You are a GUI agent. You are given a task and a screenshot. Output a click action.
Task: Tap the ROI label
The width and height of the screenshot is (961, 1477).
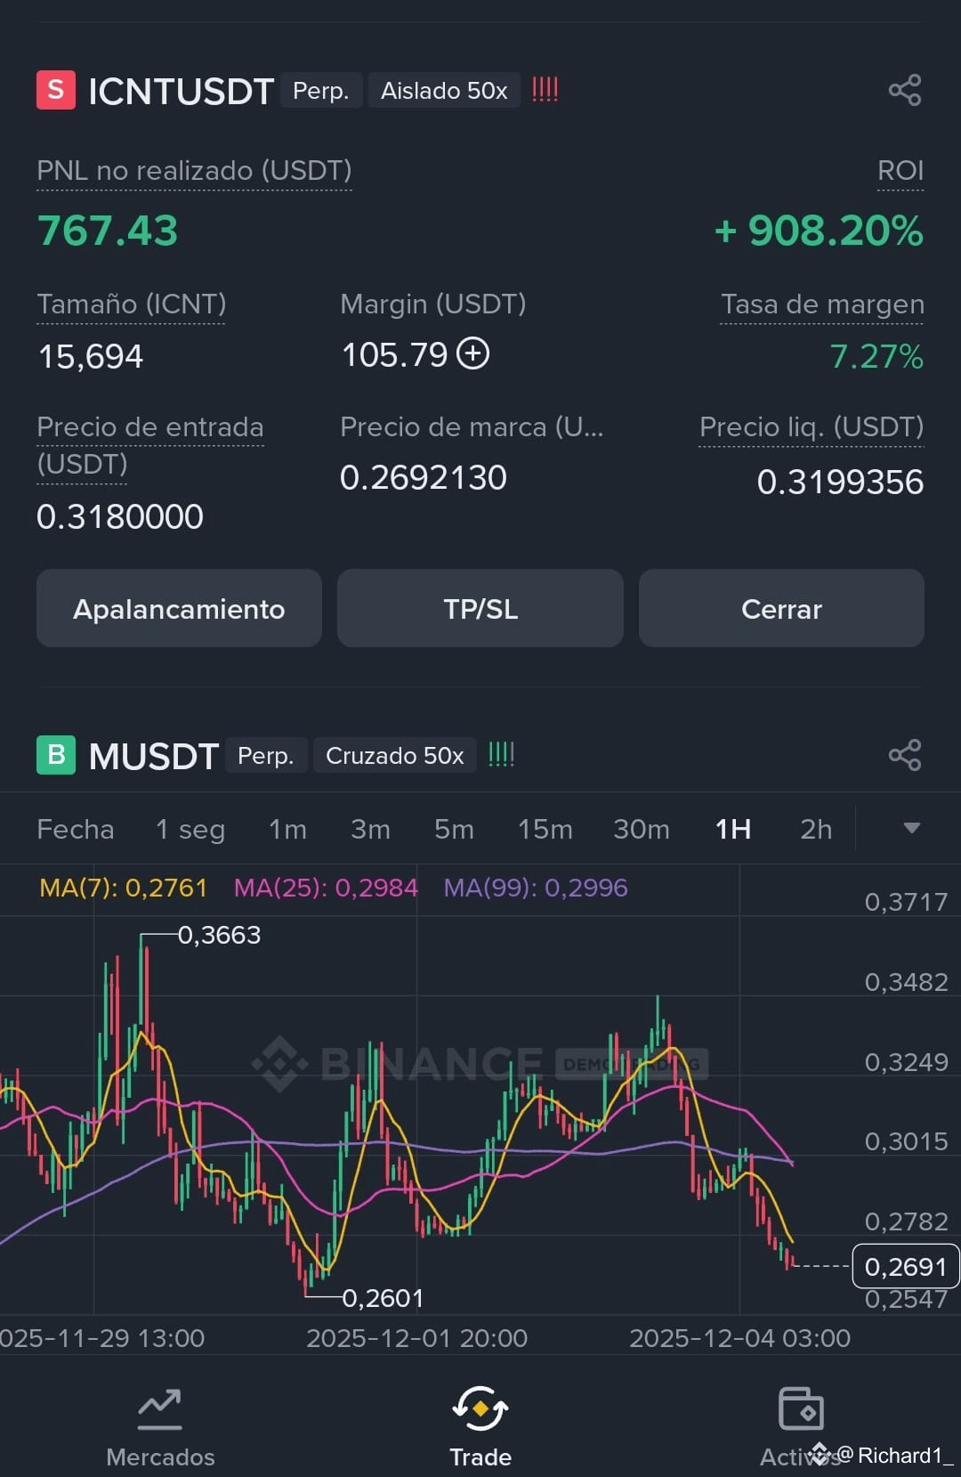coord(900,170)
